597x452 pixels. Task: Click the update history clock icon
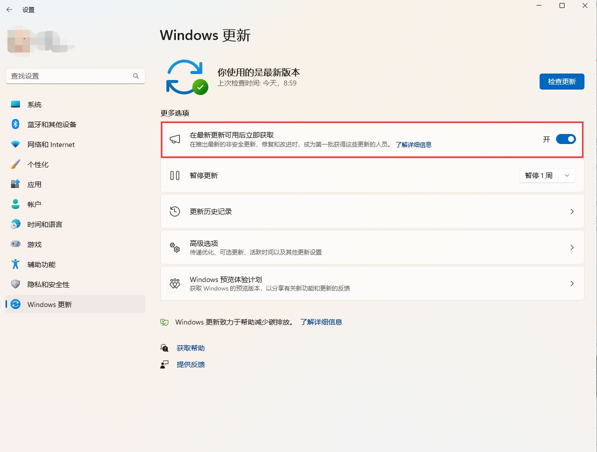[175, 211]
